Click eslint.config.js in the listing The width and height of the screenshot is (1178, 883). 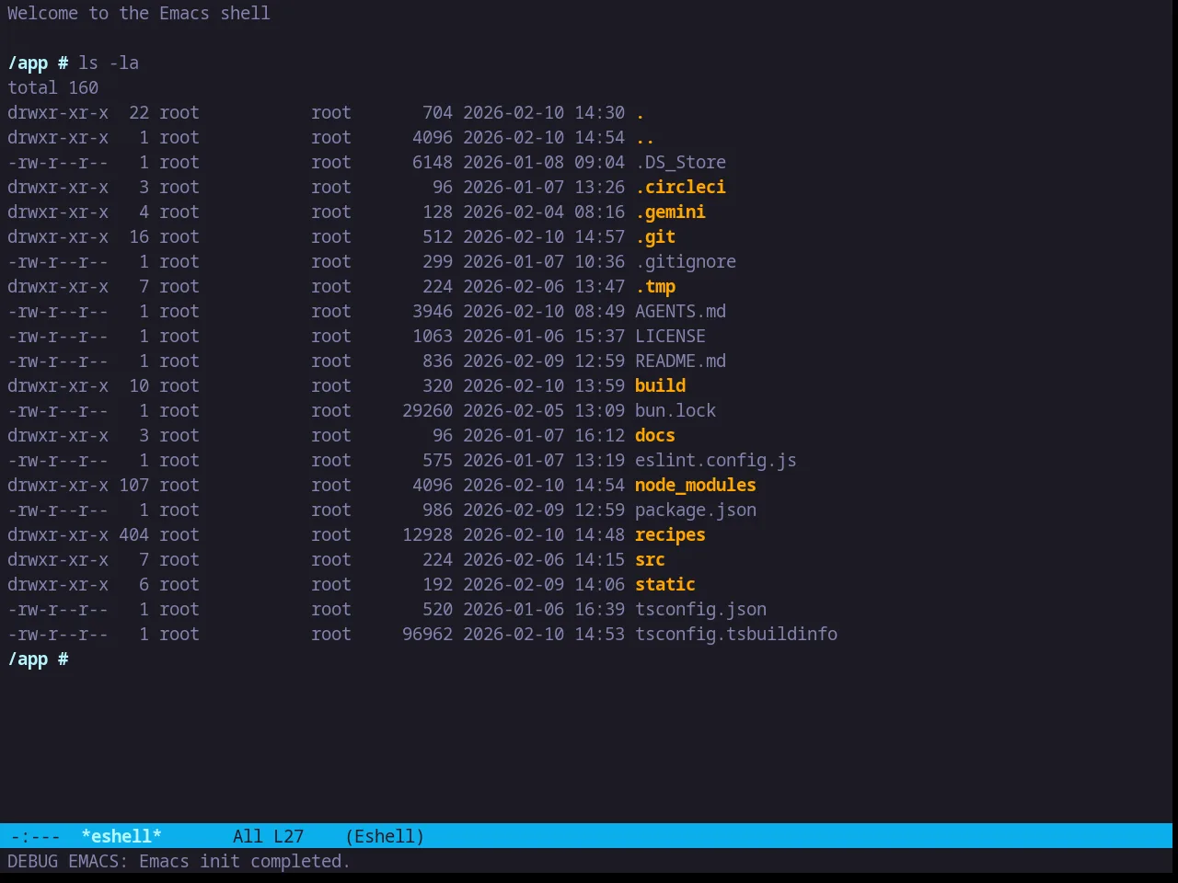click(716, 460)
